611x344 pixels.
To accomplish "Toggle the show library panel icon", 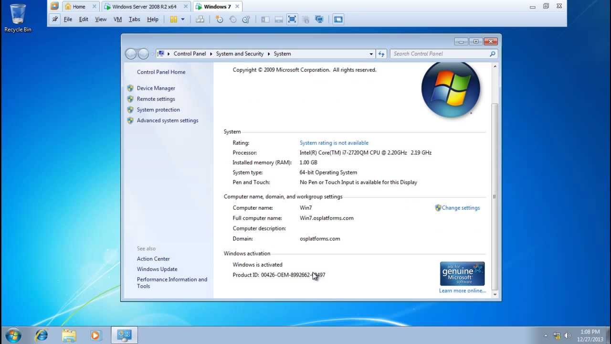I will 265,19.
